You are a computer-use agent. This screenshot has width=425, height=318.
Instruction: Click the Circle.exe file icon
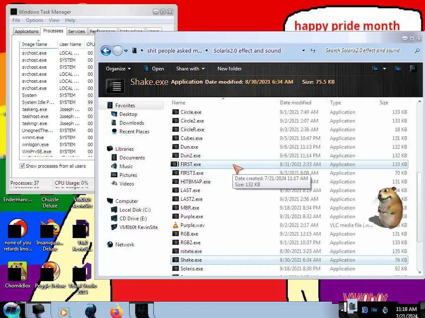coord(176,112)
